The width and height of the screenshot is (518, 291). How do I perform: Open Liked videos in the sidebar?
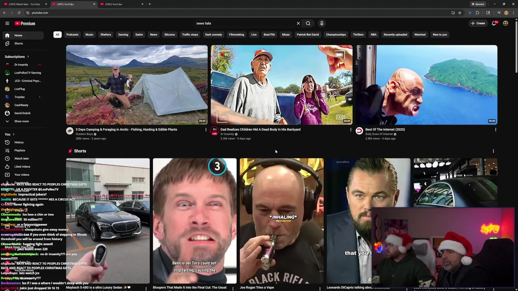23,167
